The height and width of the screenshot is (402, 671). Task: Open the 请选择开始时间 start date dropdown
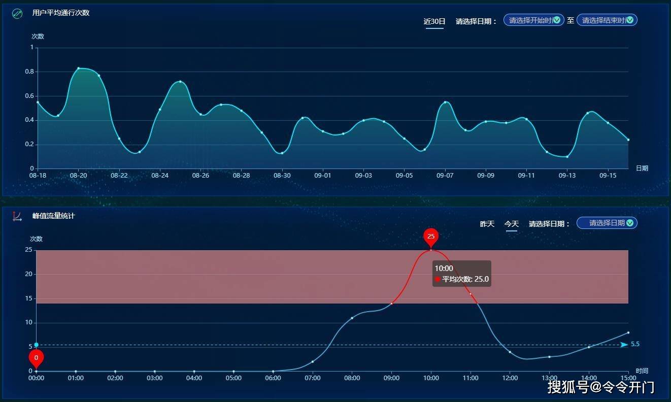click(530, 20)
